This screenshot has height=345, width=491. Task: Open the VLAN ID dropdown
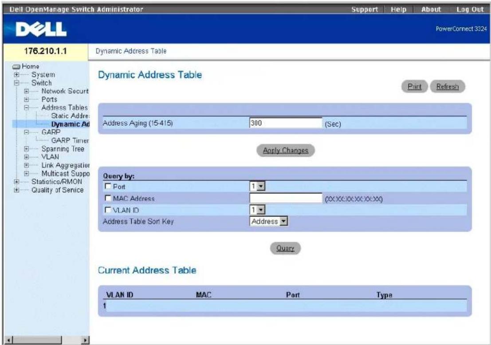tap(257, 209)
